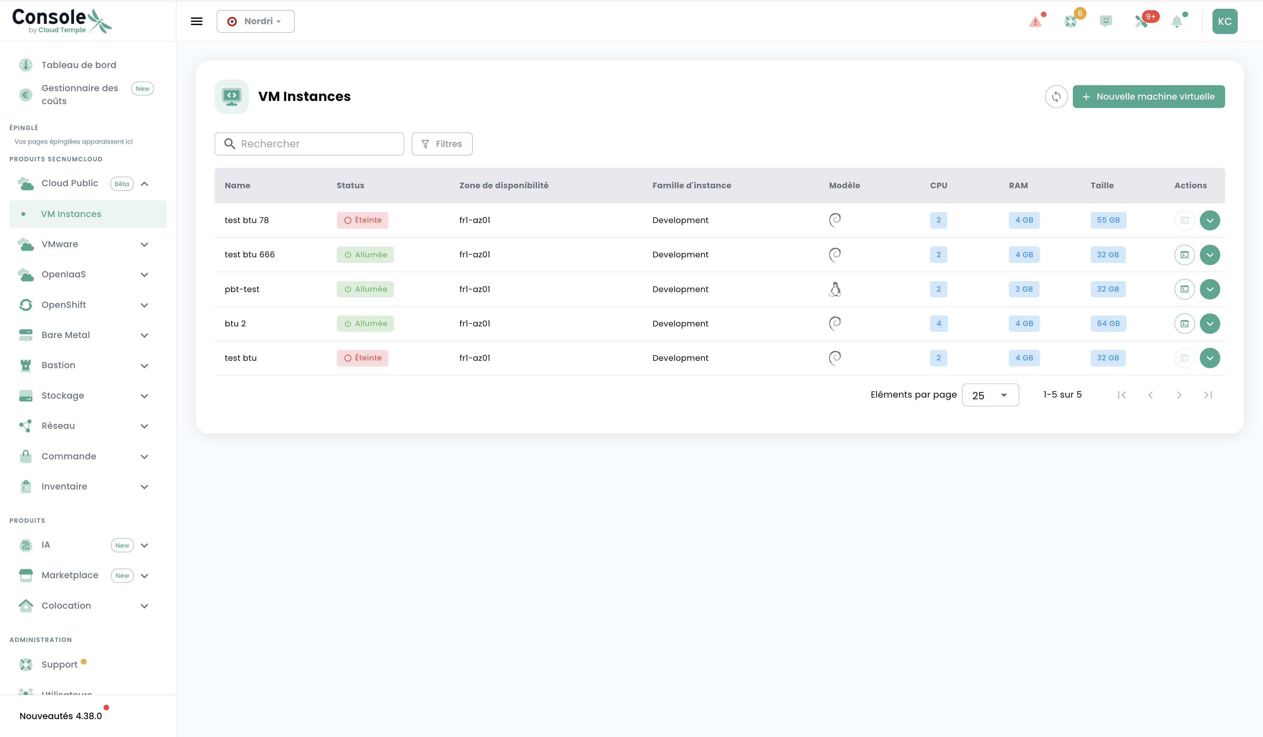Open console for btu 2
The image size is (1263, 737).
click(x=1184, y=324)
